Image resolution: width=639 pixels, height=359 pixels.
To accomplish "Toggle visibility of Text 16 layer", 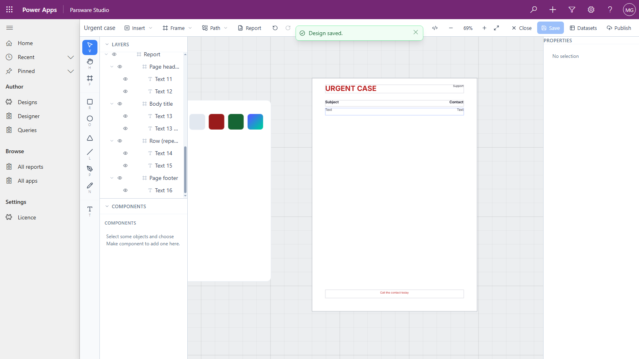I will (125, 190).
